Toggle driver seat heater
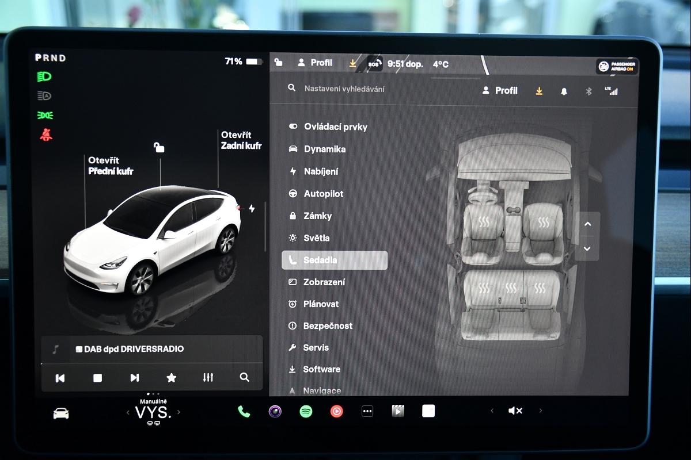Viewport: 691px width, 460px height. click(484, 222)
